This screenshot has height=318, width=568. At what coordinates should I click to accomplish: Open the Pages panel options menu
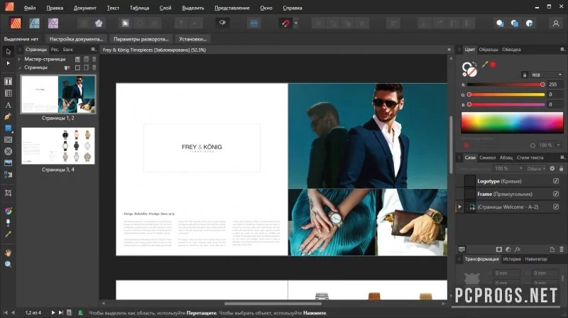click(93, 49)
